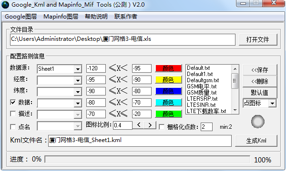286x171 pixels.
Task: Select Defaultgsm.txt in the config list
Action: [203, 80]
